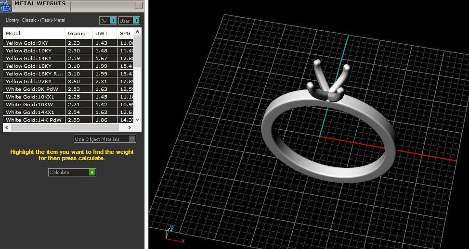Select the White Gold:10KX1 row
The width and height of the screenshot is (469, 249).
point(68,97)
